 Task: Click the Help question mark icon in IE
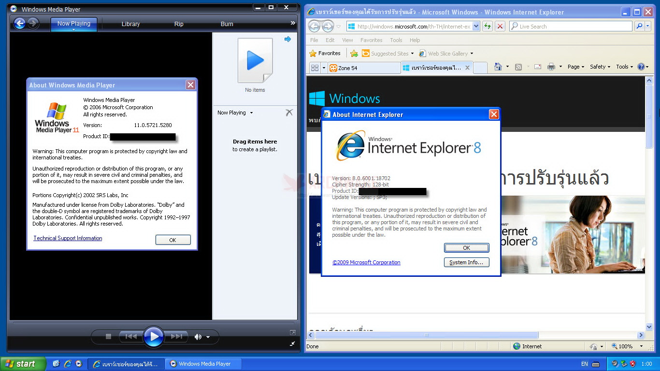[x=641, y=67]
